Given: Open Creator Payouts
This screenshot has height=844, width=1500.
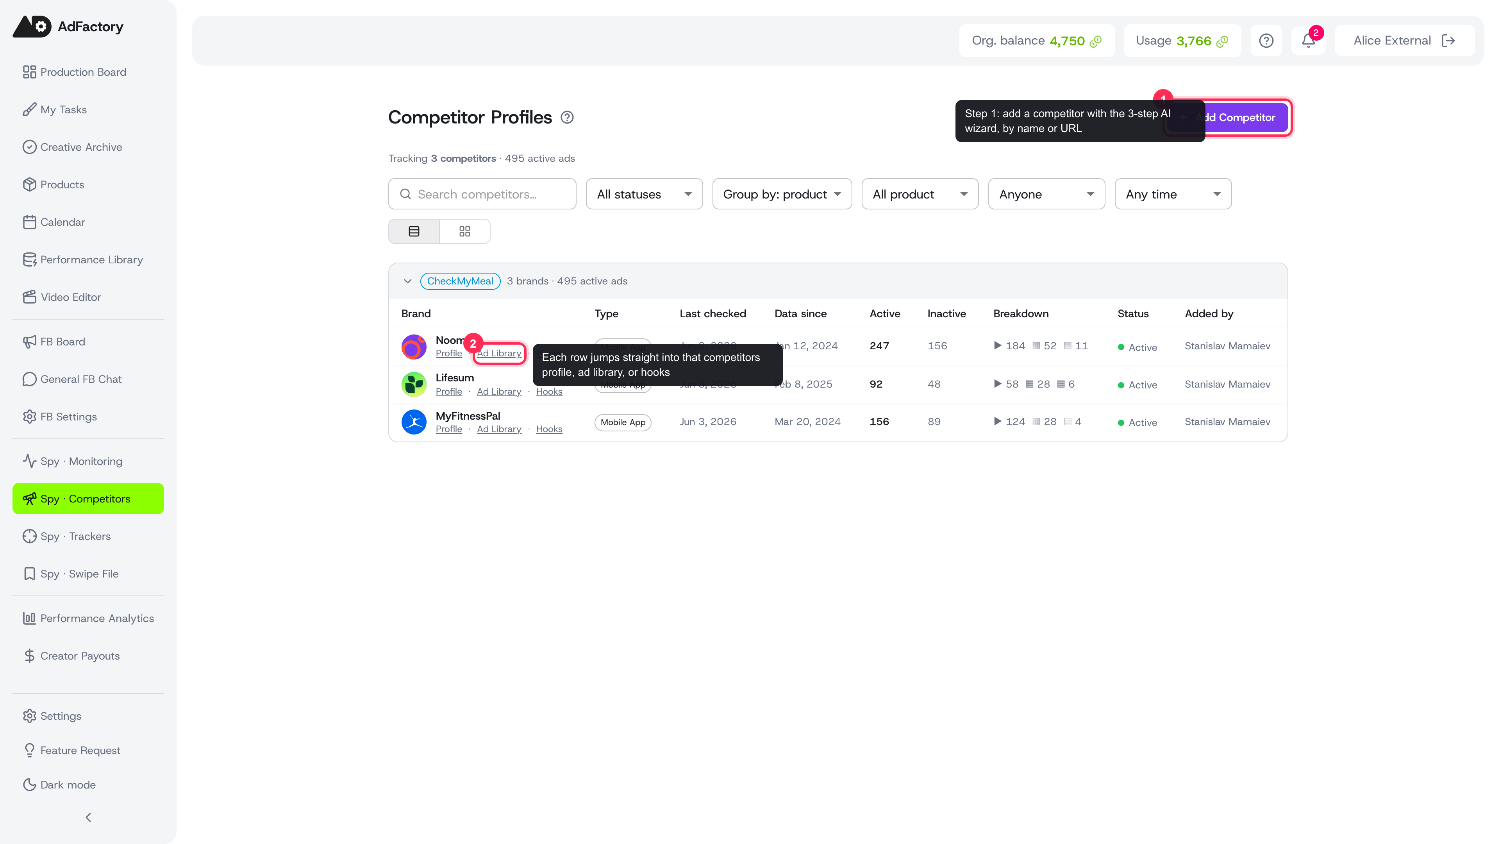Looking at the screenshot, I should pos(88,656).
